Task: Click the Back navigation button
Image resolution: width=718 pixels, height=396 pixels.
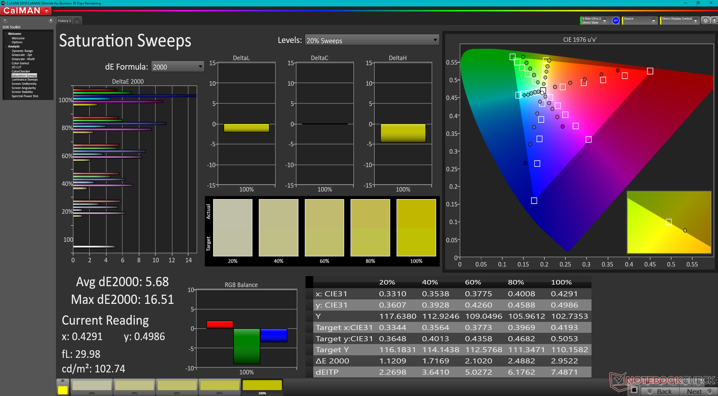Action: tap(660, 392)
